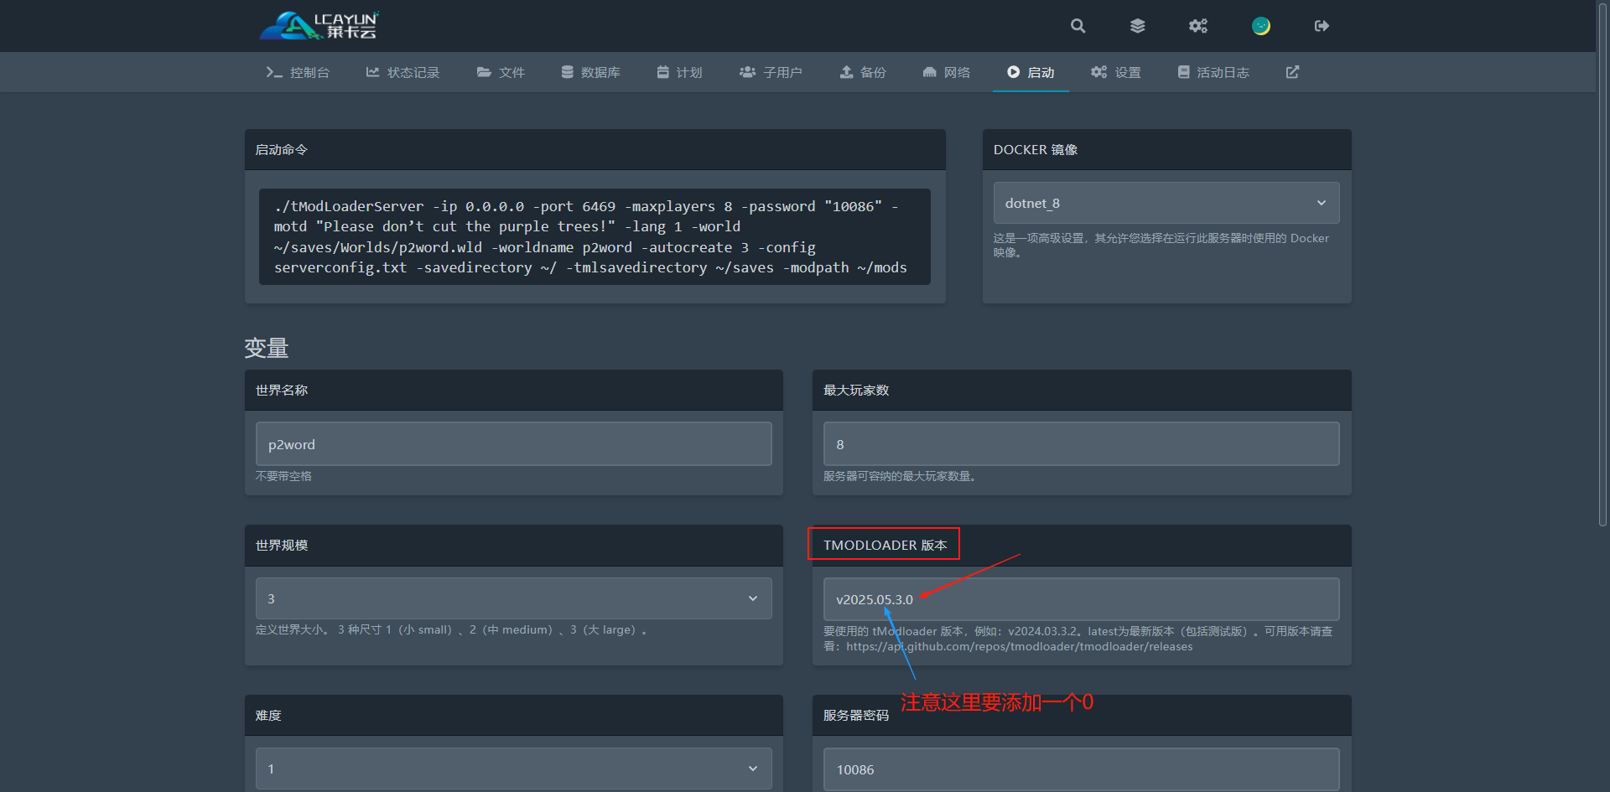Expand the dotnet_8 Docker image dropdown
1610x792 pixels.
point(1166,203)
